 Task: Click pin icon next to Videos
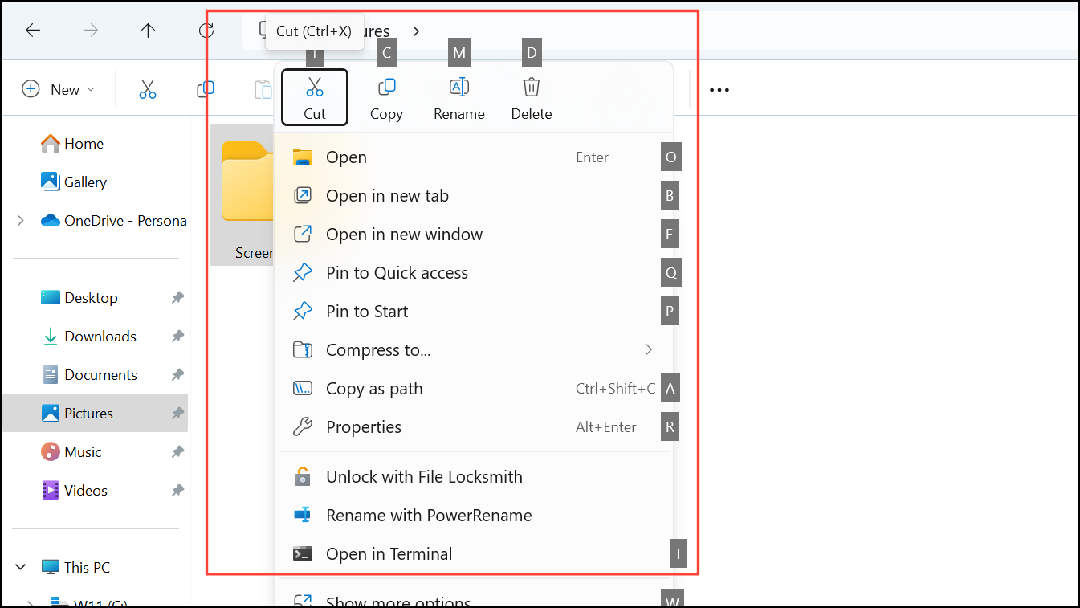click(x=177, y=491)
